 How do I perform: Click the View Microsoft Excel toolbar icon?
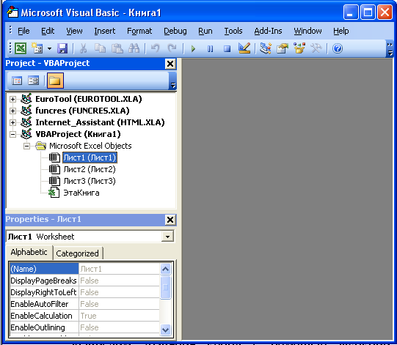(x=21, y=48)
